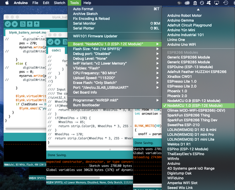This screenshot has width=235, height=190.
Task: Click Verify icon in the code1 window
Action: pyautogui.click(x=50, y=42)
